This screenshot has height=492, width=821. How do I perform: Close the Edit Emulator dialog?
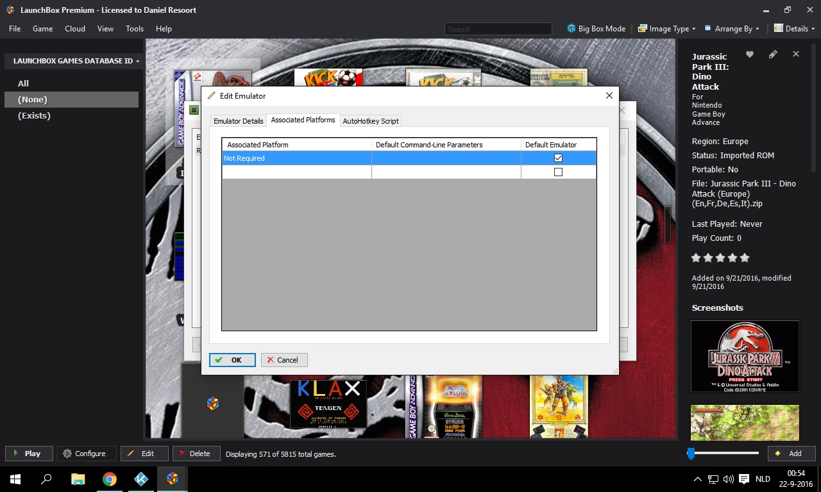(x=609, y=95)
